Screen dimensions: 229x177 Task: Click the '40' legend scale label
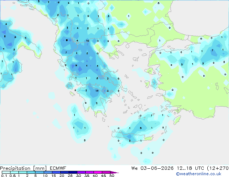[95, 176]
